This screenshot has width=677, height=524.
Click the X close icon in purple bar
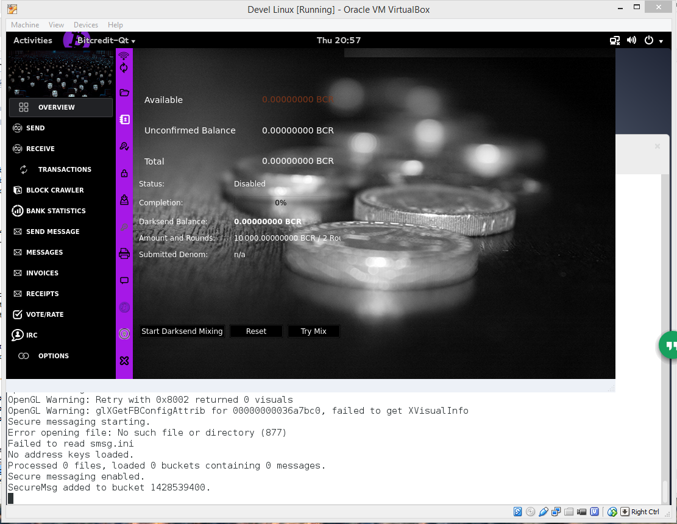pyautogui.click(x=124, y=361)
